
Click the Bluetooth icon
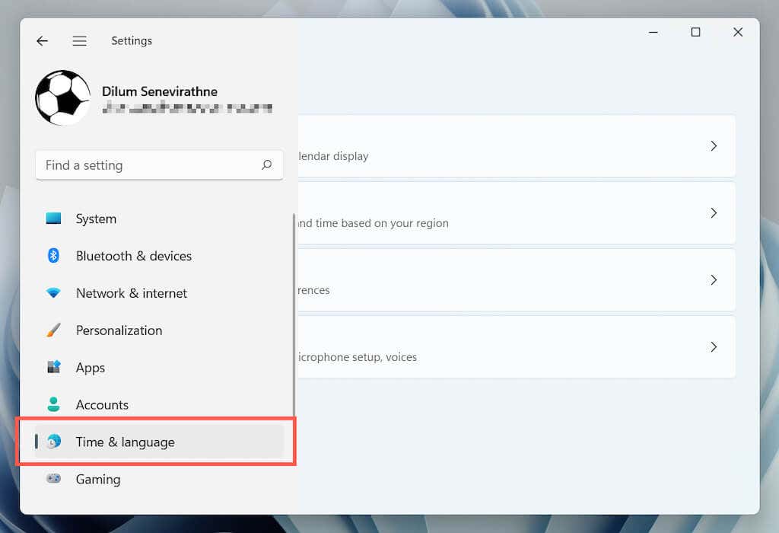[53, 256]
